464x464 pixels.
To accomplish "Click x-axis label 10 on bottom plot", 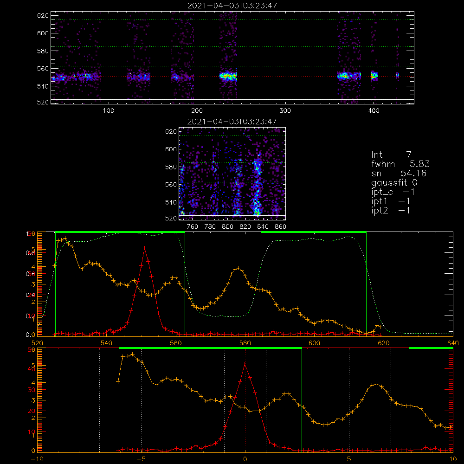I will pos(453,459).
